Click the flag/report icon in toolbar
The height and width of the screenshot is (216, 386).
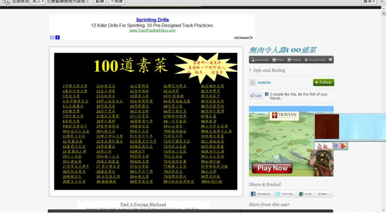[330, 60]
